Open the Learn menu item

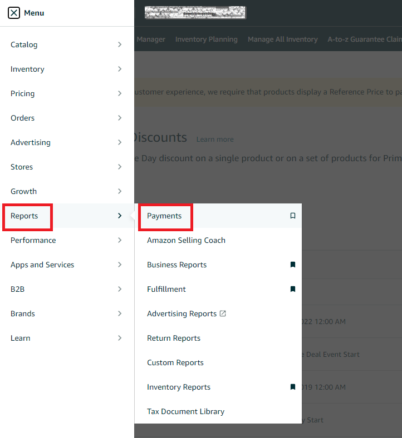coord(20,338)
